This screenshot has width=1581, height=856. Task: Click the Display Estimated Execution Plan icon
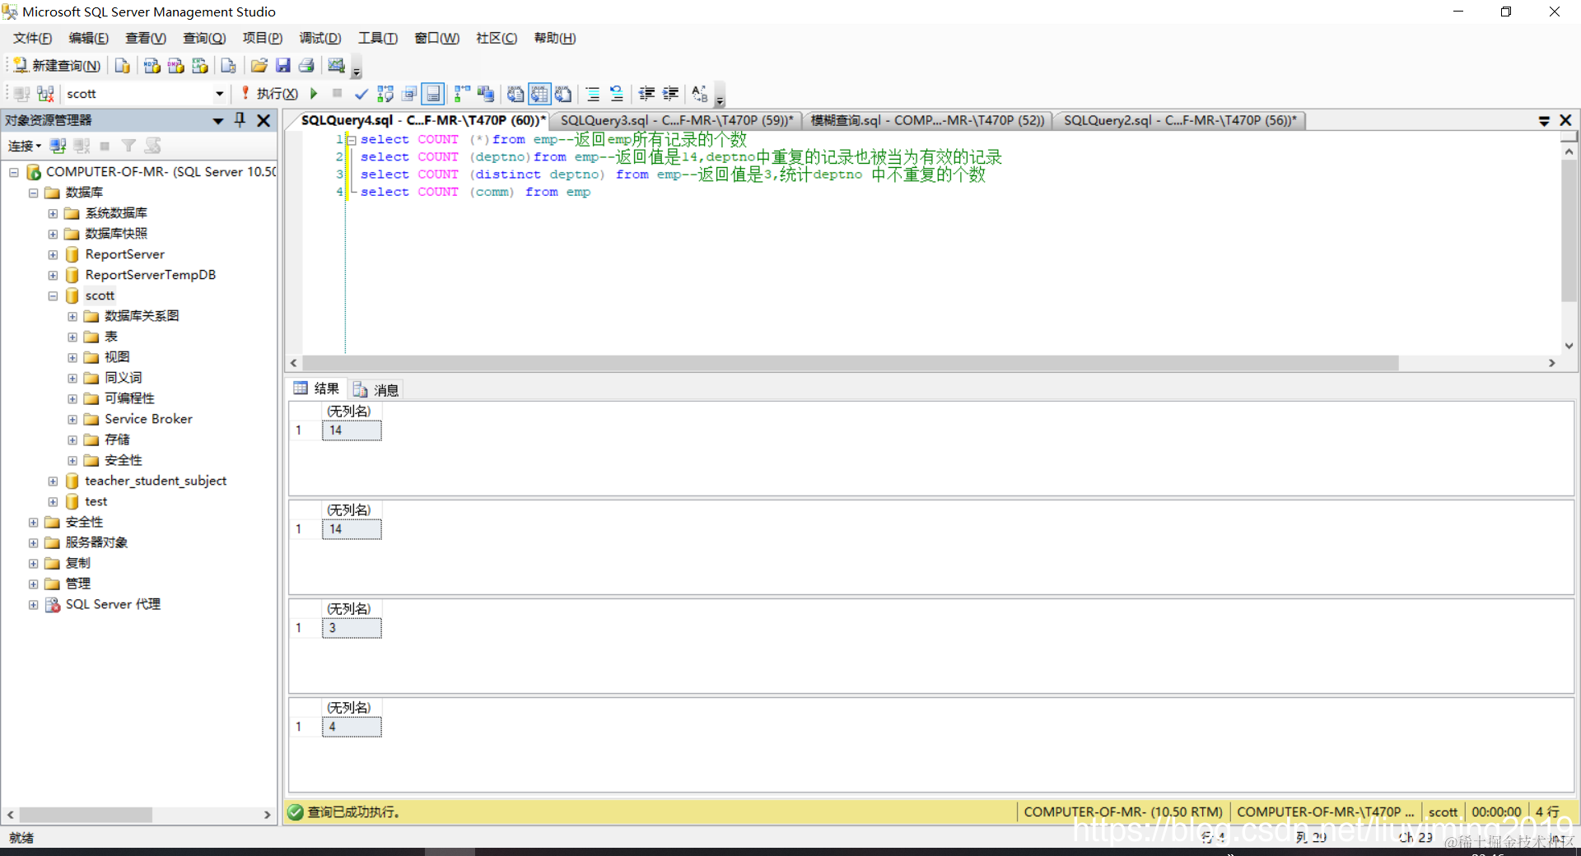click(385, 94)
